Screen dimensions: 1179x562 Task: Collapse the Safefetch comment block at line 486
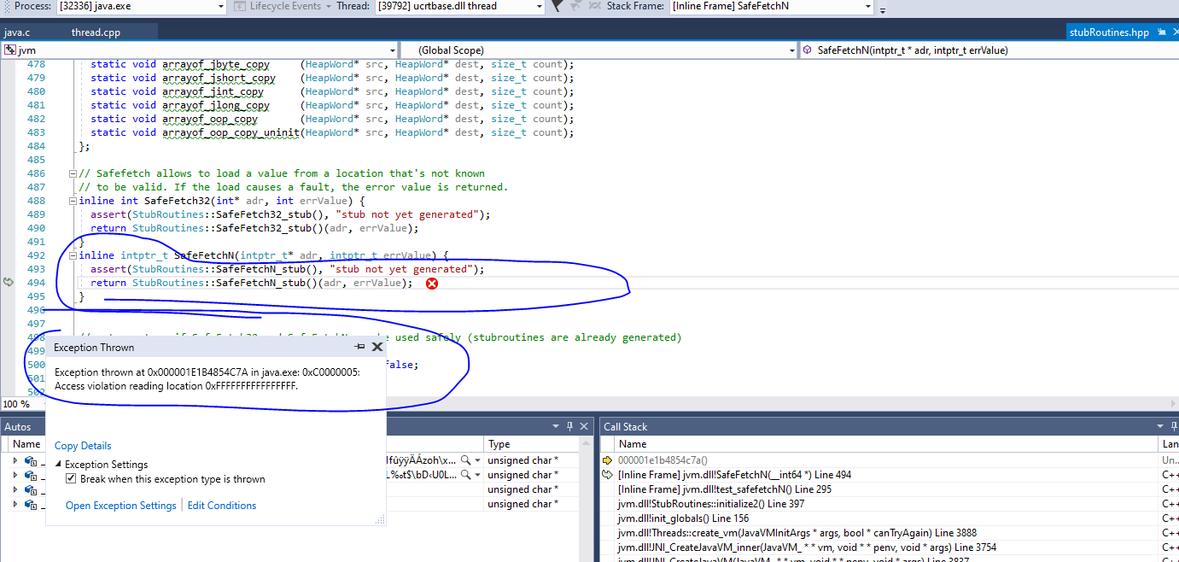(73, 173)
